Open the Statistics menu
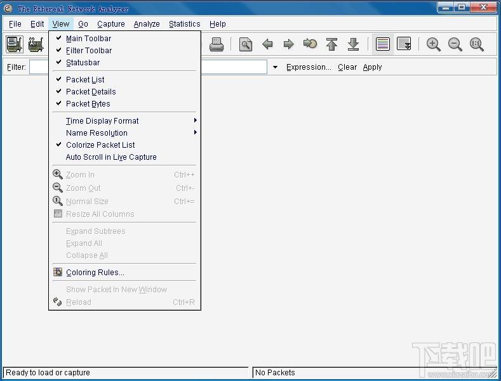Image resolution: width=501 pixels, height=381 pixels. coord(184,24)
